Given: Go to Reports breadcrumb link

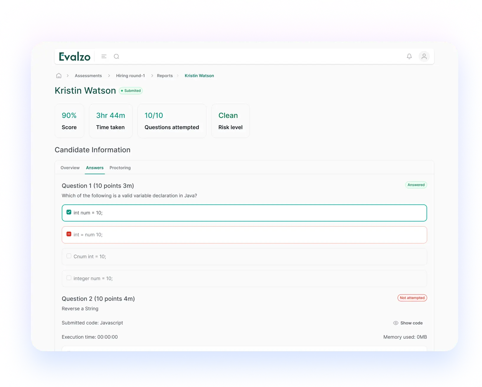Looking at the screenshot, I should (165, 76).
